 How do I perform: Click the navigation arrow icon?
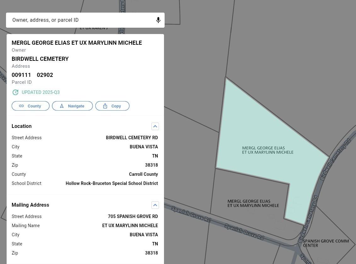point(62,106)
